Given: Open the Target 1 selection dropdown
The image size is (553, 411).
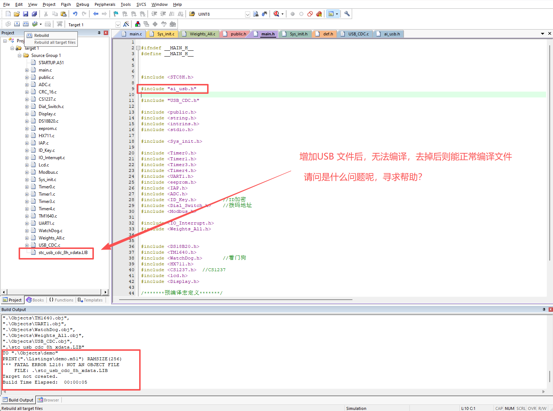Looking at the screenshot, I should (118, 24).
